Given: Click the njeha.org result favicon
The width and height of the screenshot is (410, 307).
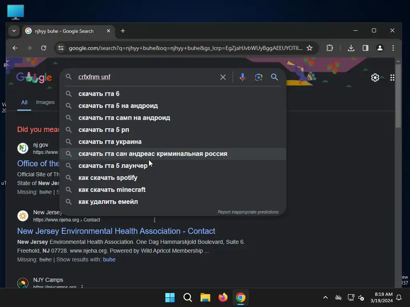Looking at the screenshot, I should point(23,216).
